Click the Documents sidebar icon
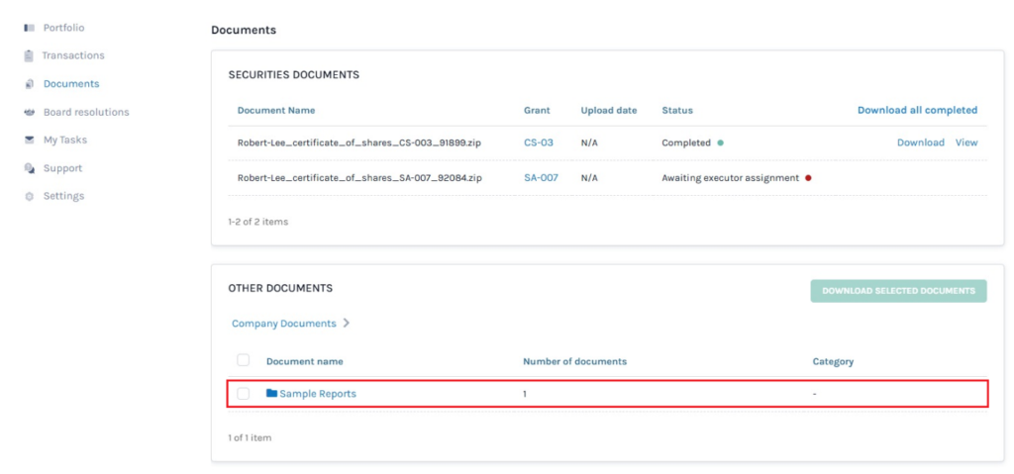Viewport: 1014px width, 474px height. pyautogui.click(x=30, y=84)
